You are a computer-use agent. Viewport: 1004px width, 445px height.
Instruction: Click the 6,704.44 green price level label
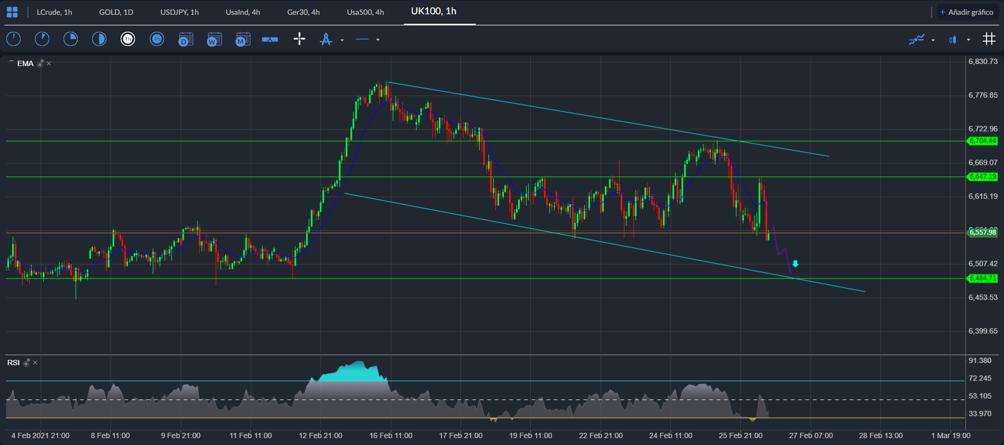[982, 141]
